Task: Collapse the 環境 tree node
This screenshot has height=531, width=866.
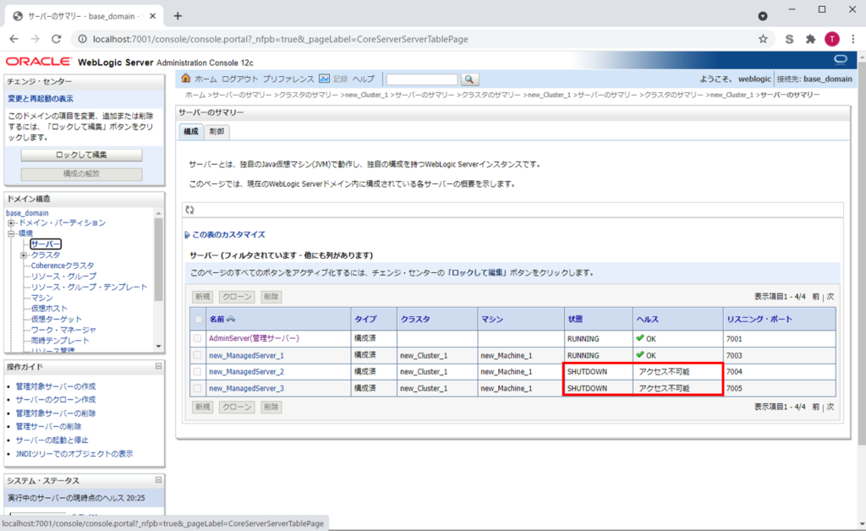Action: pos(11,233)
